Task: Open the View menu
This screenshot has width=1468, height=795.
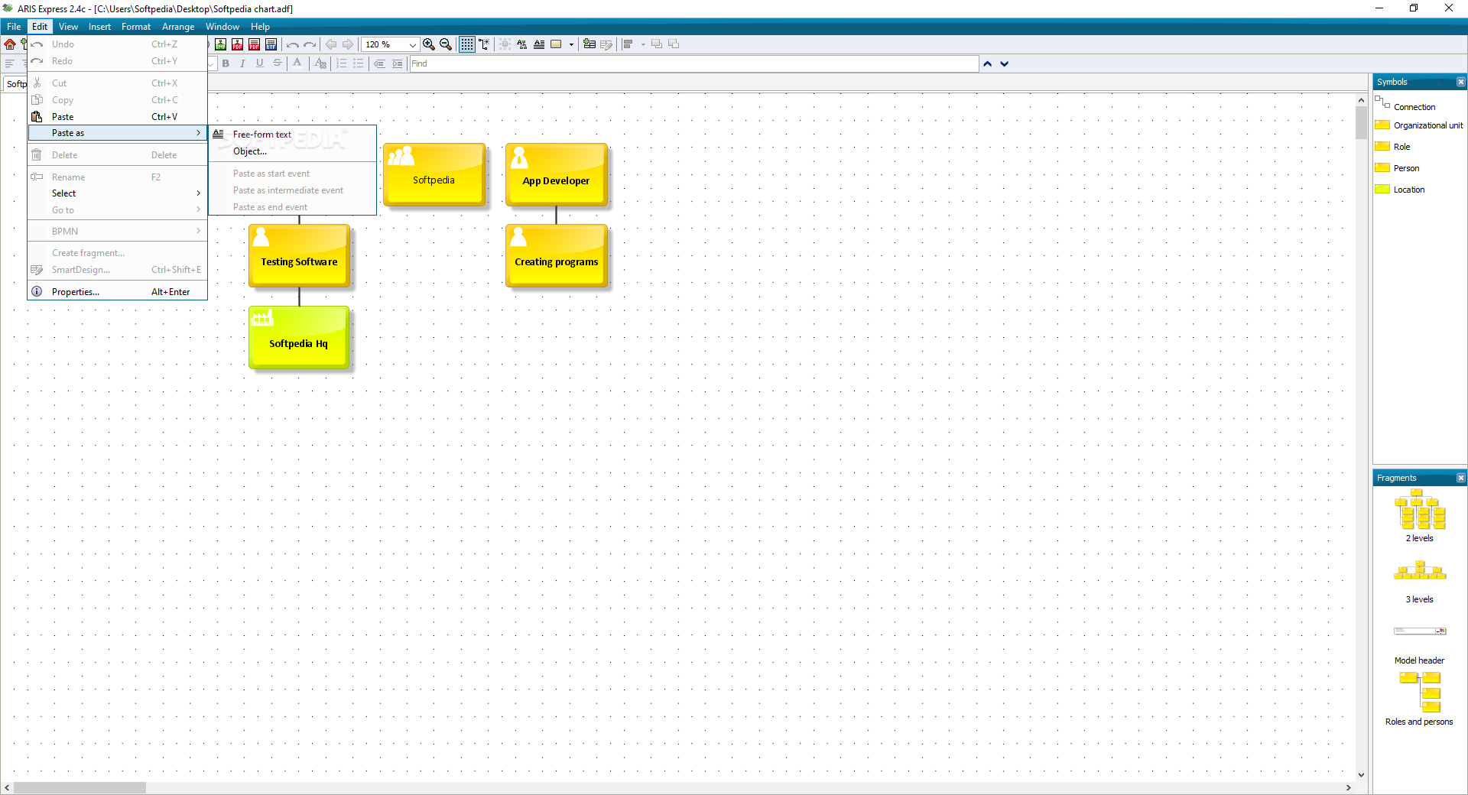Action: click(68, 27)
